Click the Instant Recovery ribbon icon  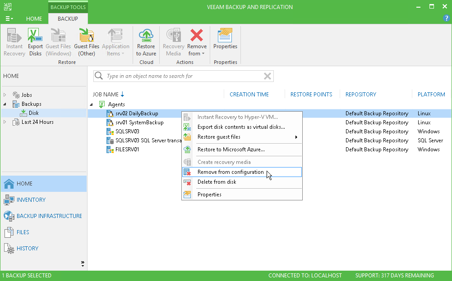click(14, 42)
